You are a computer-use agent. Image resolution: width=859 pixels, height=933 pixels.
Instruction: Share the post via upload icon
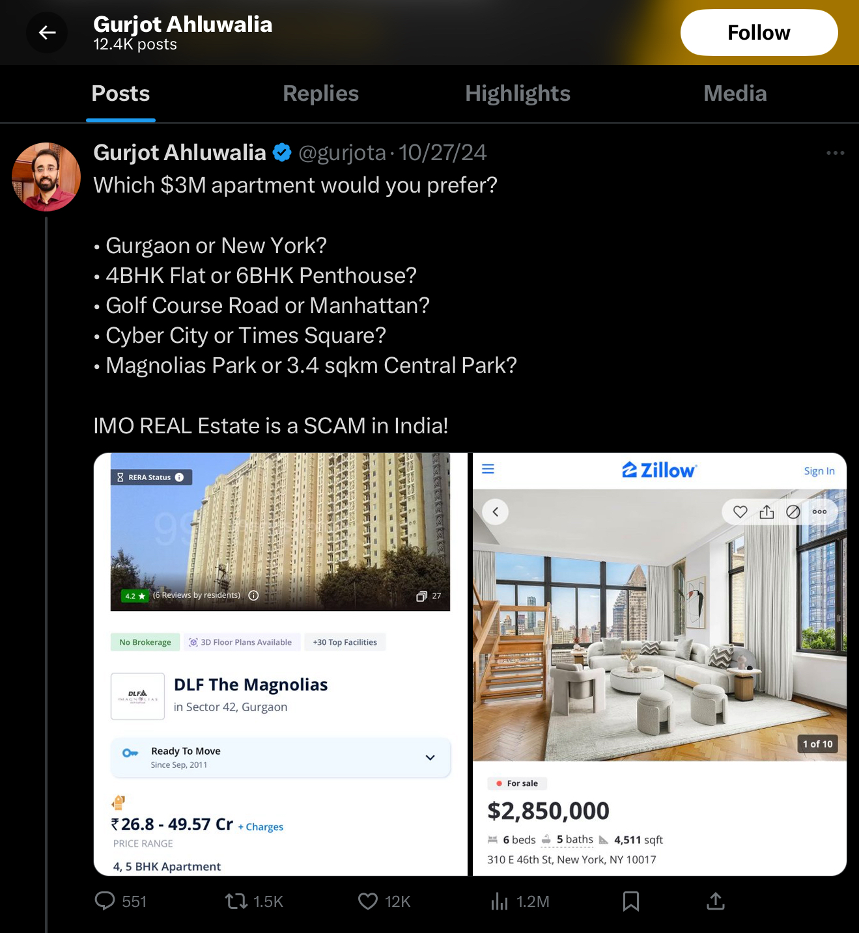click(x=716, y=901)
